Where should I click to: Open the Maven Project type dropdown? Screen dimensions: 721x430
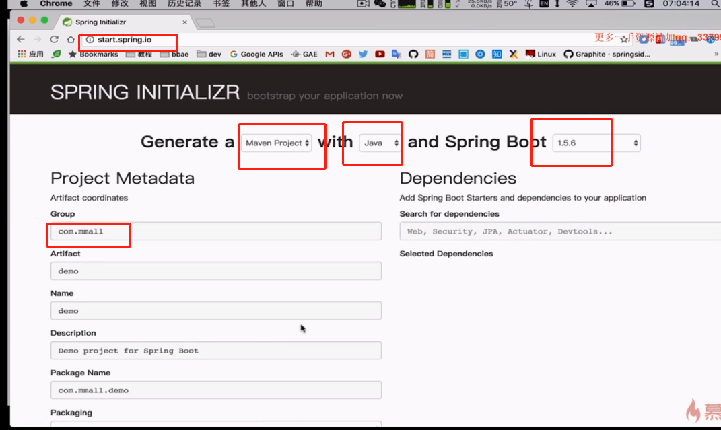(277, 143)
